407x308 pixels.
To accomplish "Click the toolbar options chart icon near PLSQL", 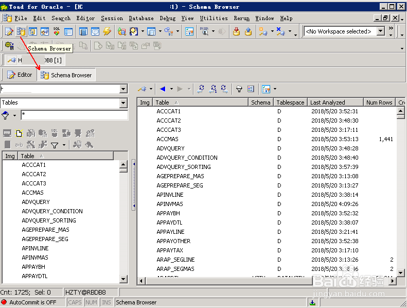I will 189,31.
